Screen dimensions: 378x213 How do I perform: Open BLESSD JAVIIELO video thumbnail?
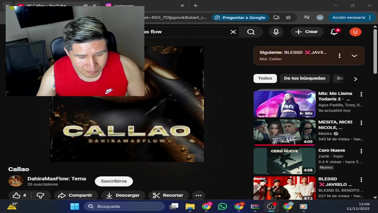coord(284,188)
